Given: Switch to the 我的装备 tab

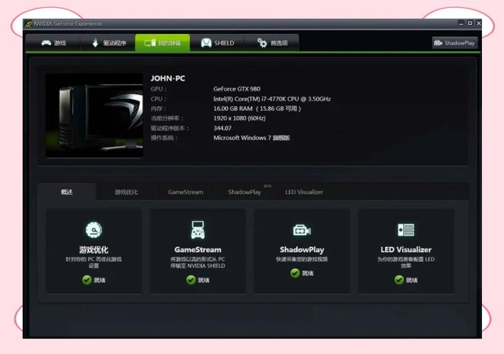Looking at the screenshot, I should (163, 43).
